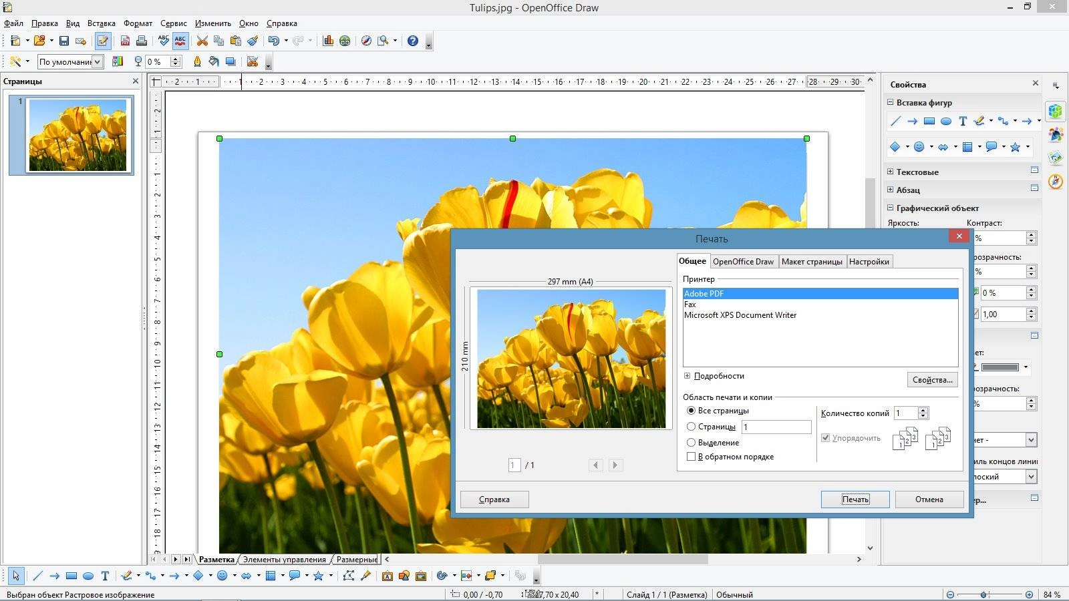Enable the 'В обратном порядке' checkbox
1069x601 pixels.
(692, 457)
